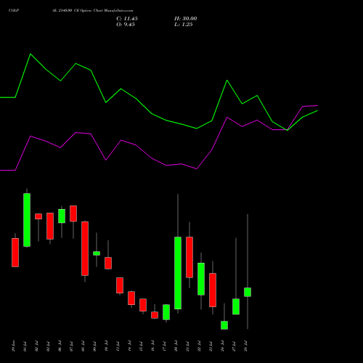The width and height of the screenshot is (363, 363).
Task: Click the small red candle on 02 Jul
Action: 38,216
